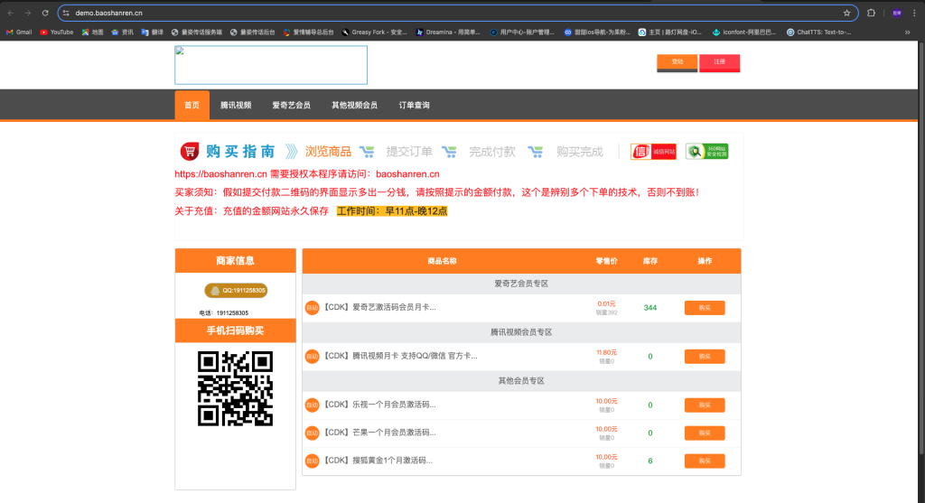Click 购买 for 芒果一个月会员激活码
Viewport: 925px width, 503px height.
[x=705, y=433]
